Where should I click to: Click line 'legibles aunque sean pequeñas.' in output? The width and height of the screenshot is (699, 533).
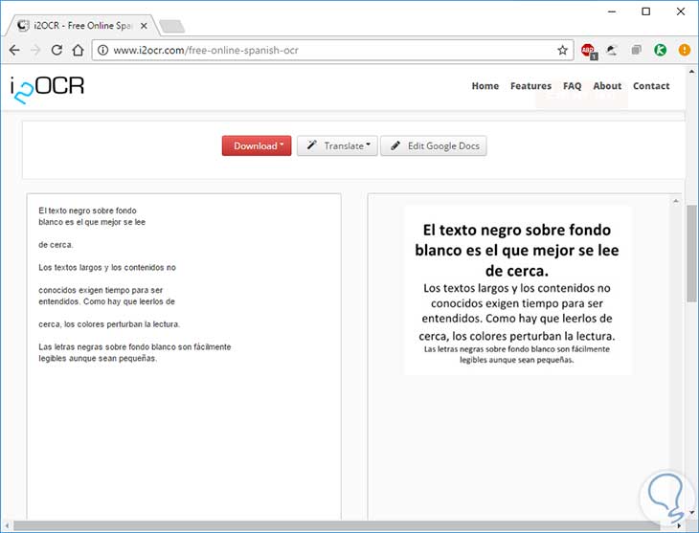coord(98,358)
